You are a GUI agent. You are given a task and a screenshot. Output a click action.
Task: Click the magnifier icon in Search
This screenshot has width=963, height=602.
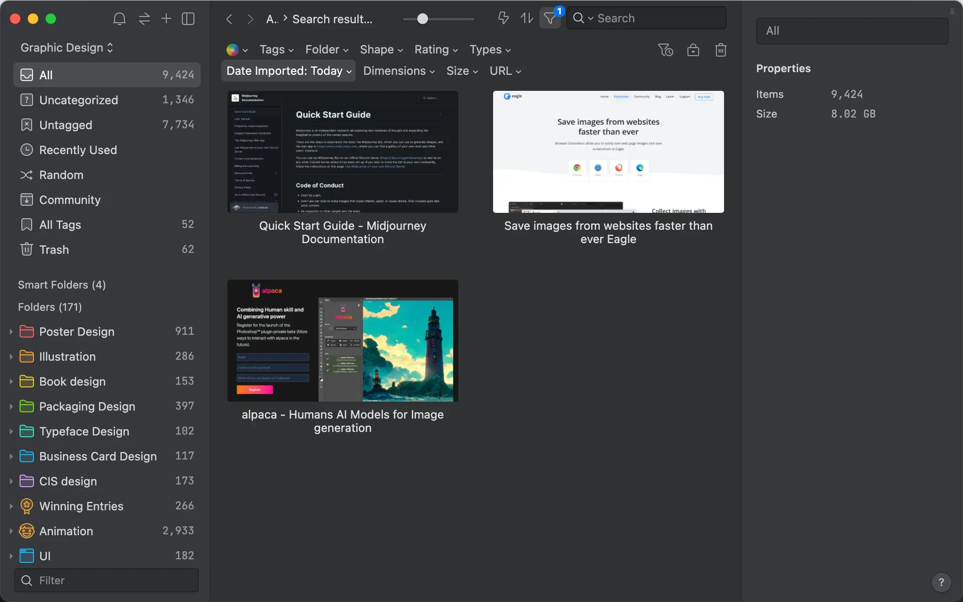click(579, 18)
